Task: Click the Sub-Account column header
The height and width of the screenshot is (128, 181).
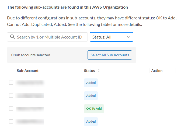Action: click(28, 71)
